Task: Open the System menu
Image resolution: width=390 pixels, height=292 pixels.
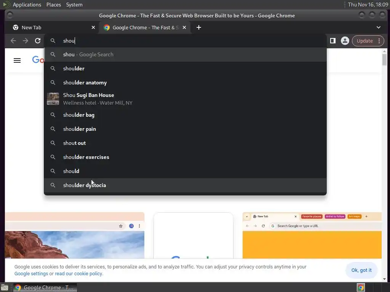Action: pyautogui.click(x=74, y=5)
